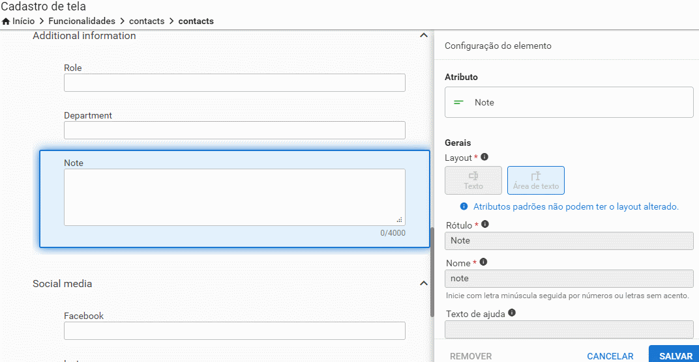The height and width of the screenshot is (362, 699).
Task: Click the layout cannot be changed notice
Action: (576, 206)
